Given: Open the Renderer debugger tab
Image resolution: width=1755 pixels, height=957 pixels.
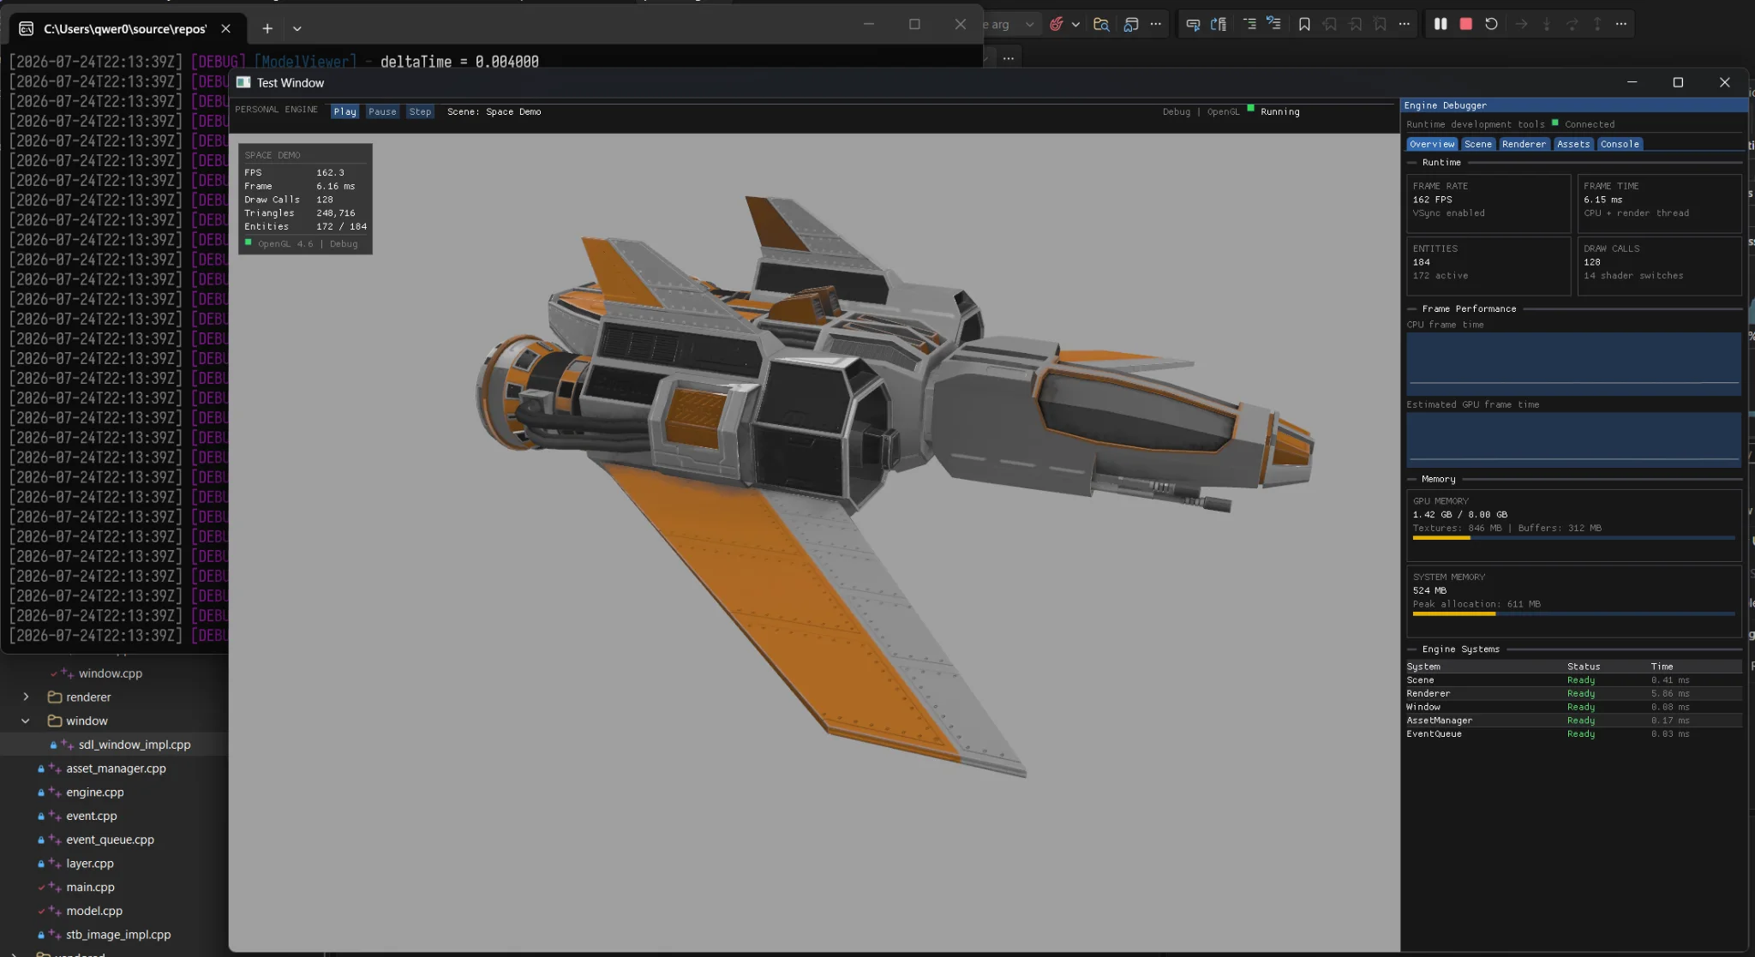Looking at the screenshot, I should (1524, 144).
